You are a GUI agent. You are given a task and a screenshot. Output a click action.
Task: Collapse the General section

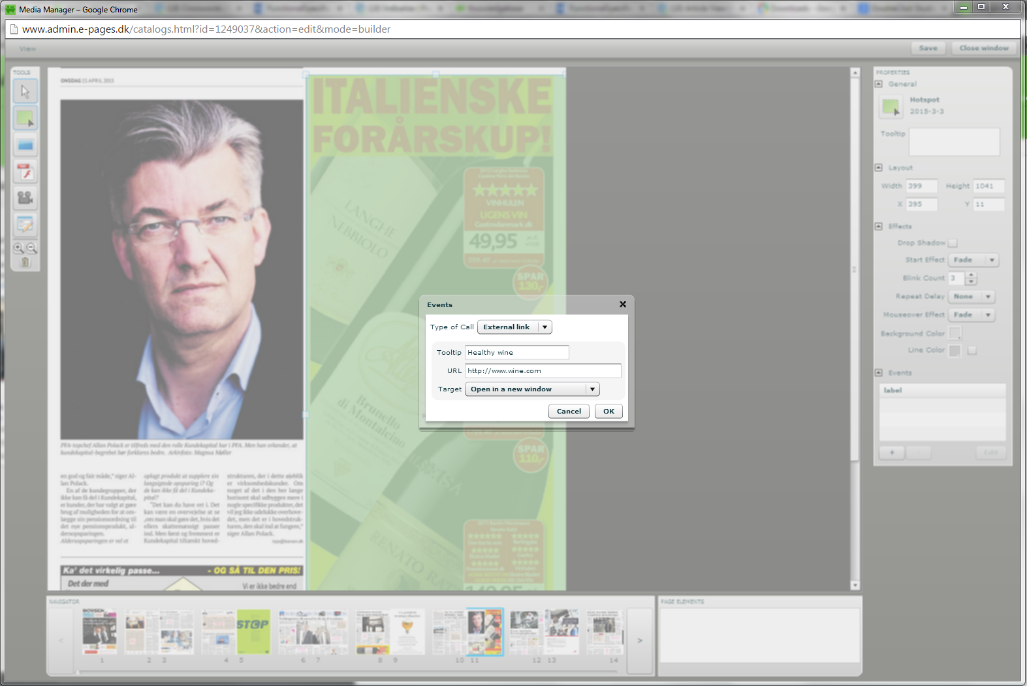click(x=879, y=84)
